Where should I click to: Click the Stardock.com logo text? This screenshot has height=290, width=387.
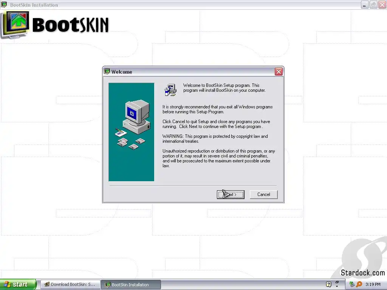tap(362, 273)
